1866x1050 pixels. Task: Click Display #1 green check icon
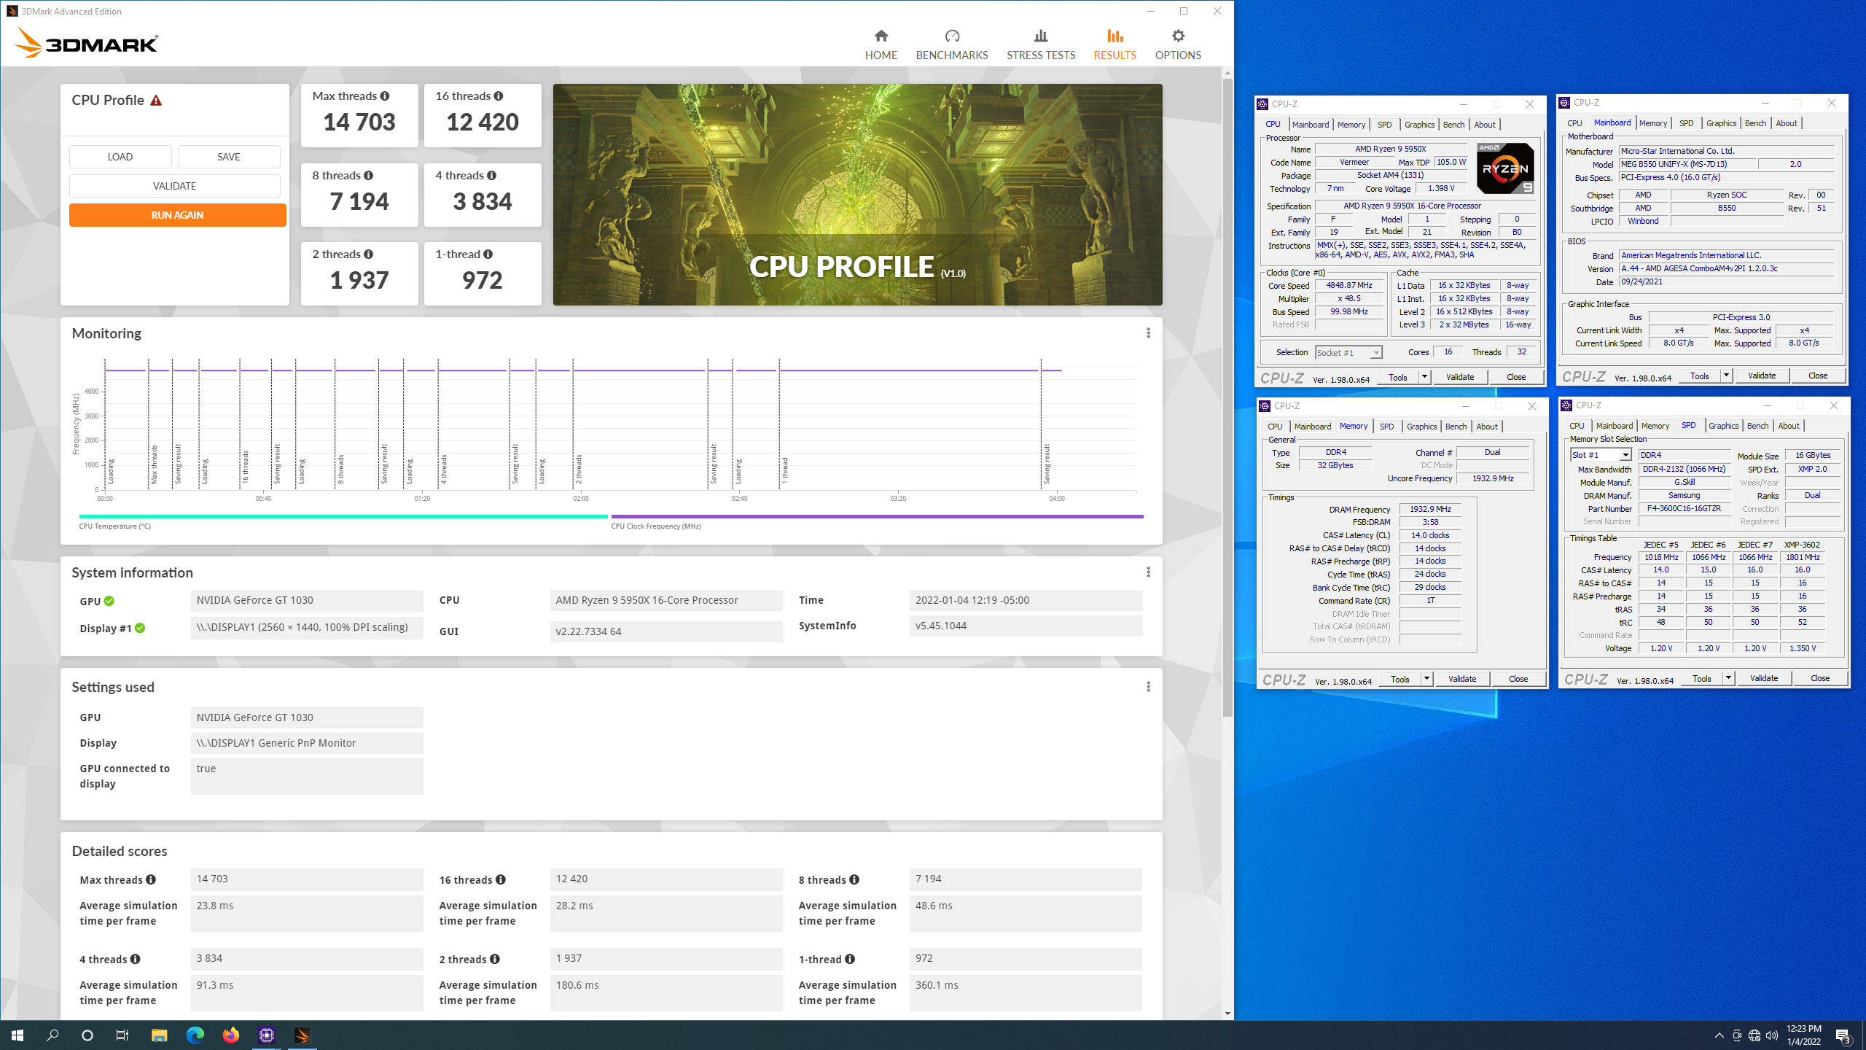click(x=140, y=629)
